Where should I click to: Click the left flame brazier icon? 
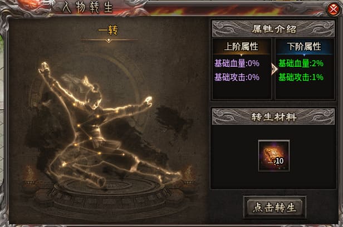(x=28, y=177)
